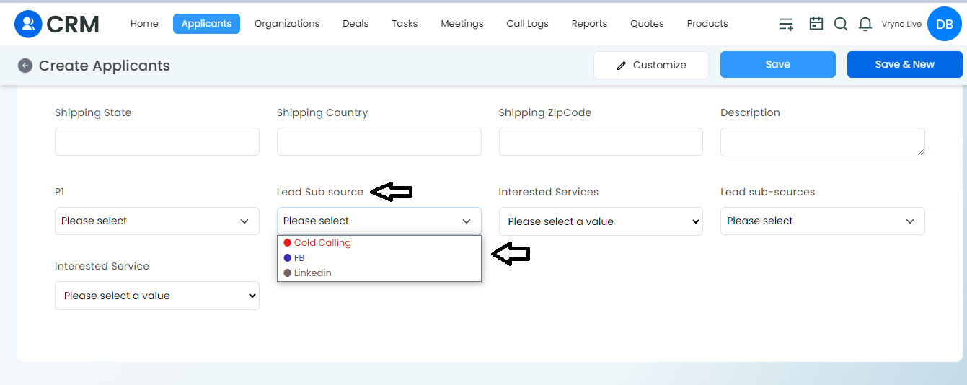Open the calendar icon in the header
This screenshot has width=967, height=385.
pos(816,24)
